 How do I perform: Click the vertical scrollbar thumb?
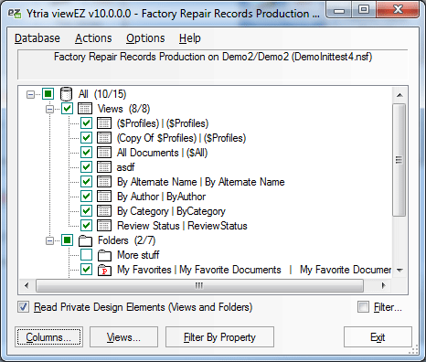pyautogui.click(x=399, y=160)
